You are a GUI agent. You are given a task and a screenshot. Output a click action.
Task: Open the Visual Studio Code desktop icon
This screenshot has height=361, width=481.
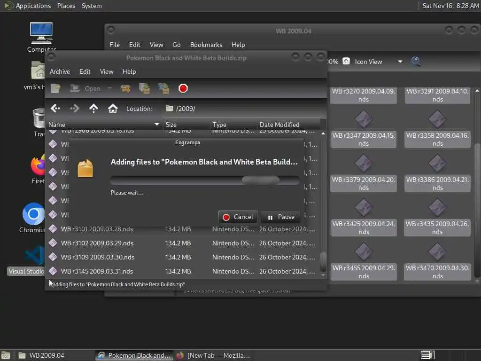27,260
